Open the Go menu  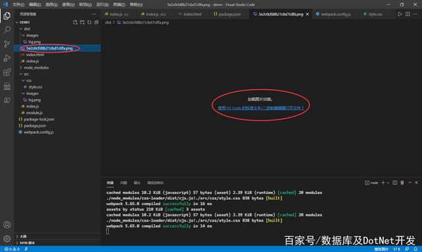(x=85, y=5)
